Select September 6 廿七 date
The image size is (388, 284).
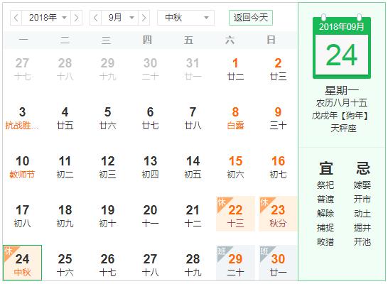click(150, 118)
